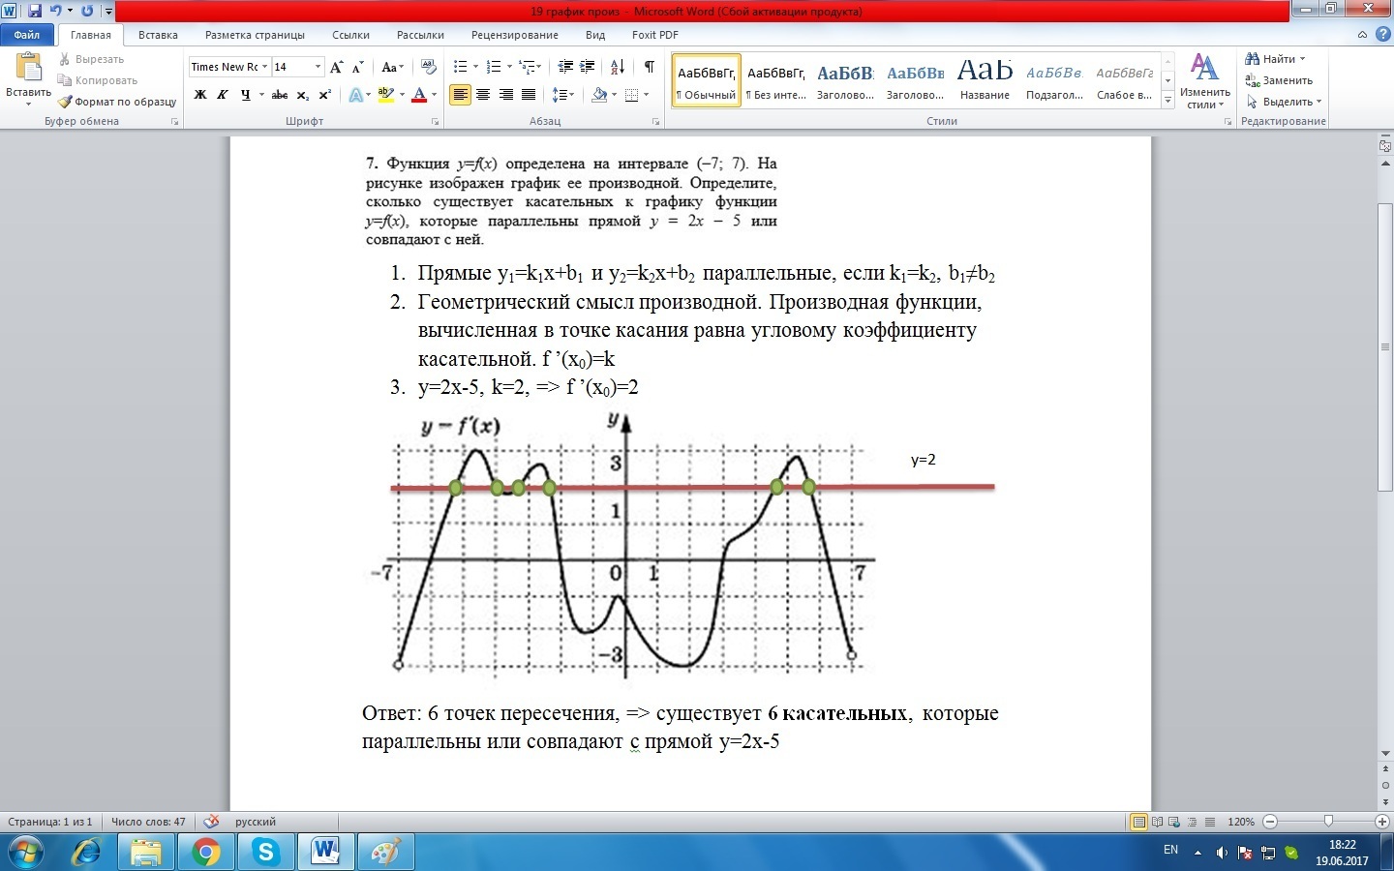The height and width of the screenshot is (871, 1394).
Task: Open the font size dropdown showing 14
Action: point(318,67)
